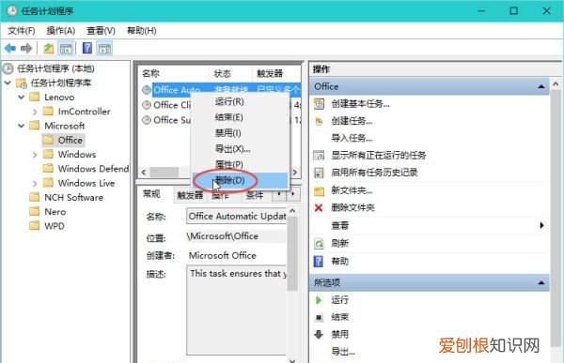Viewport: 564px width, 363px height.
Task: Click the show/hide action pane toolbar icon
Action: pos(104,49)
